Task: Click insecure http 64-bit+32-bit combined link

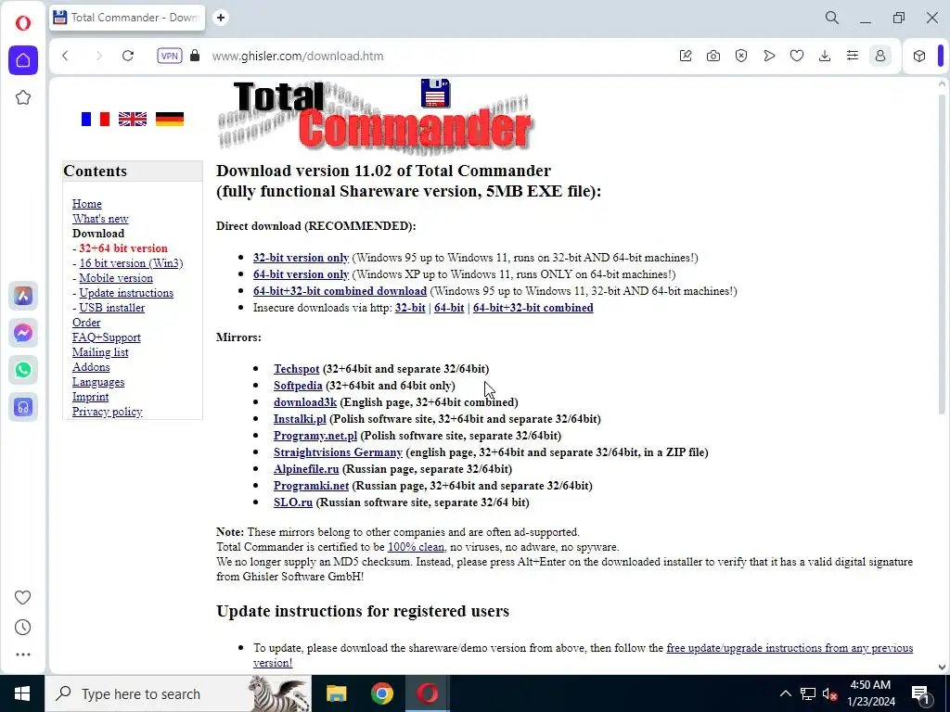Action: [533, 308]
